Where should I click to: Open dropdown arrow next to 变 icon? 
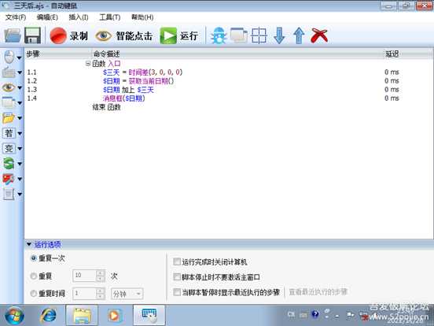(20, 149)
